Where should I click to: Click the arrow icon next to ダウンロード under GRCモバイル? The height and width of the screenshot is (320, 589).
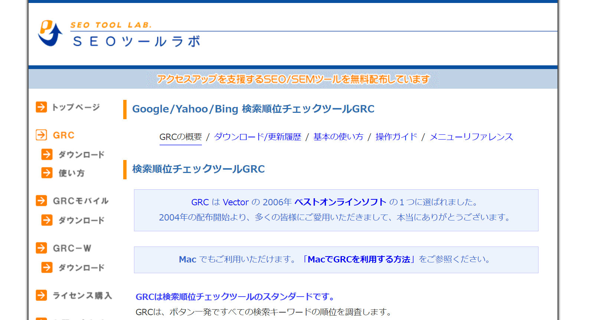[47, 220]
